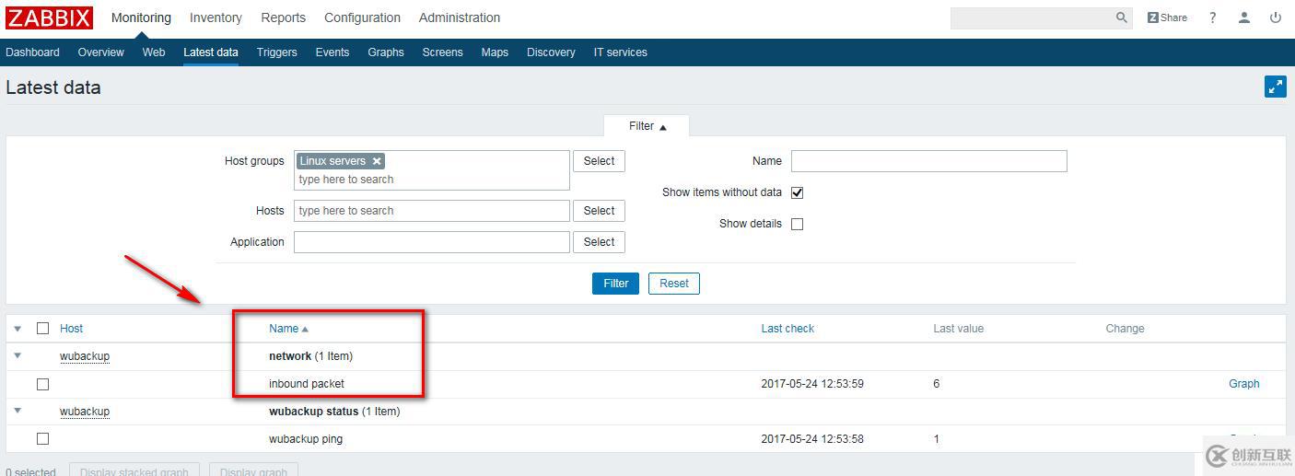Click Select button for Application
This screenshot has height=476, width=1295.
coord(599,242)
